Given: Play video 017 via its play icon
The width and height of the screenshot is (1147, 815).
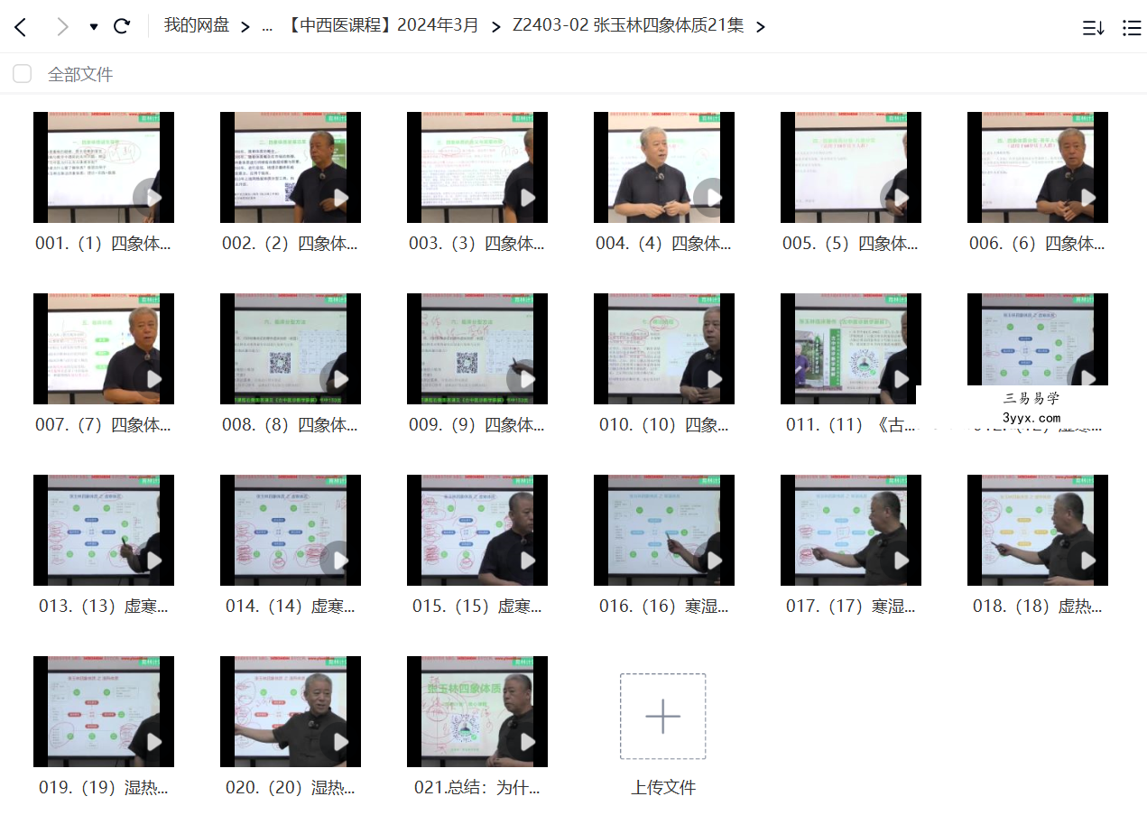Looking at the screenshot, I should pyautogui.click(x=899, y=560).
